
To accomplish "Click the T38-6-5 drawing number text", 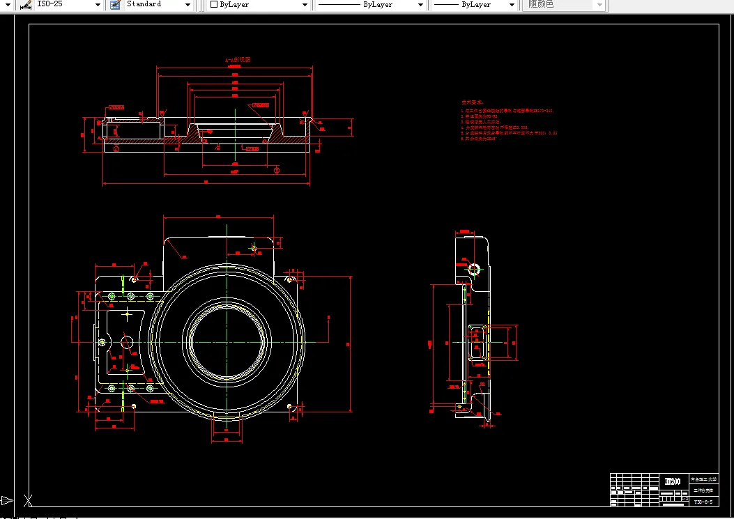I will pyautogui.click(x=703, y=502).
